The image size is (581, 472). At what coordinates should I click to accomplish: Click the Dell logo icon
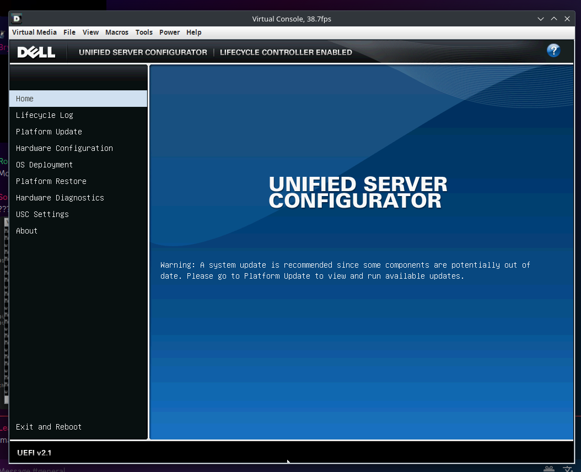click(x=35, y=51)
